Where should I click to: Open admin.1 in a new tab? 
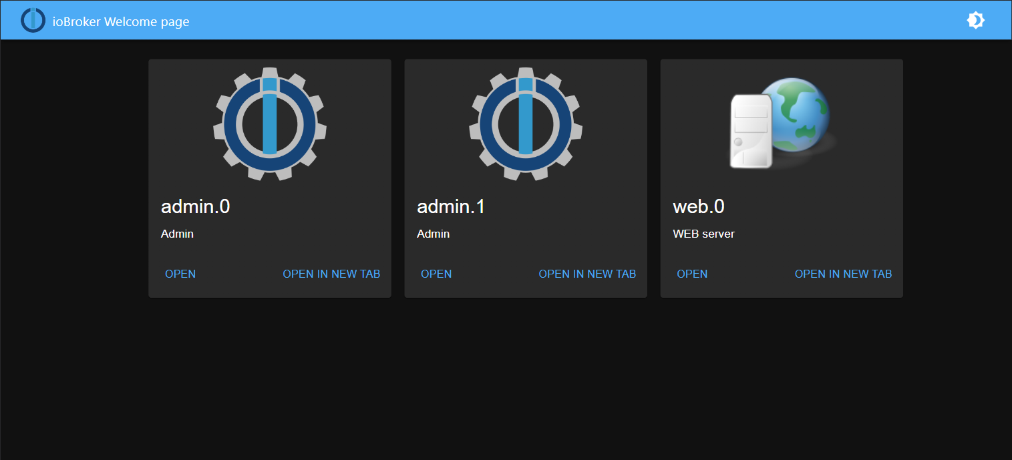[587, 274]
